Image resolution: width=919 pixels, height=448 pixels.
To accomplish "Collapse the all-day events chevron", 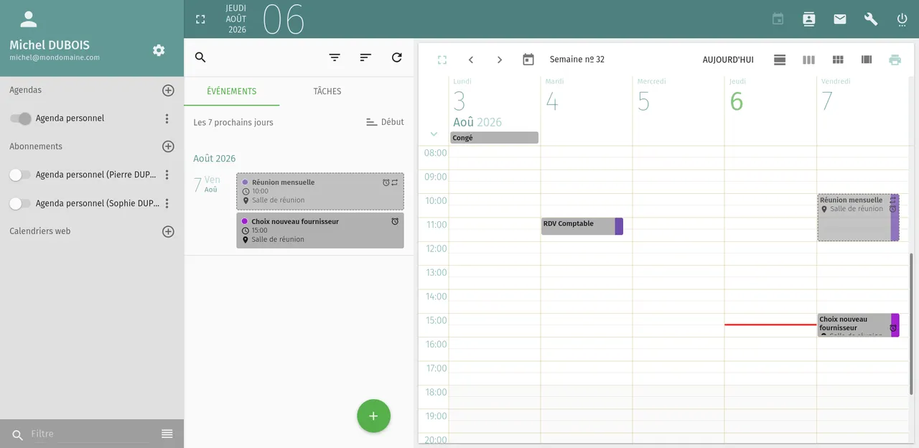I will [x=434, y=134].
